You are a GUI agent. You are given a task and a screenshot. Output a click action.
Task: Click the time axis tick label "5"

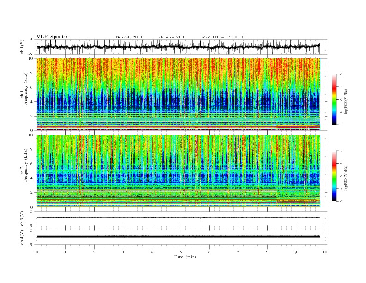click(181, 252)
